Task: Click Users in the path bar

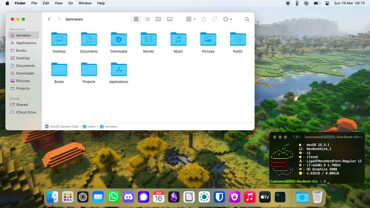Action: click(x=89, y=126)
